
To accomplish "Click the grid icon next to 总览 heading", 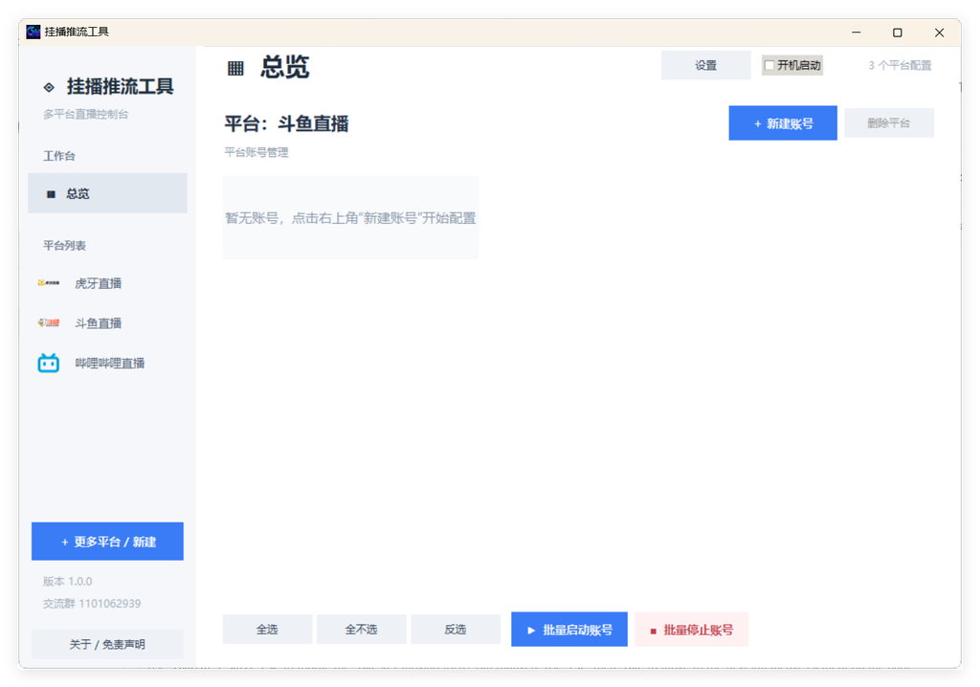I will pyautogui.click(x=235, y=68).
